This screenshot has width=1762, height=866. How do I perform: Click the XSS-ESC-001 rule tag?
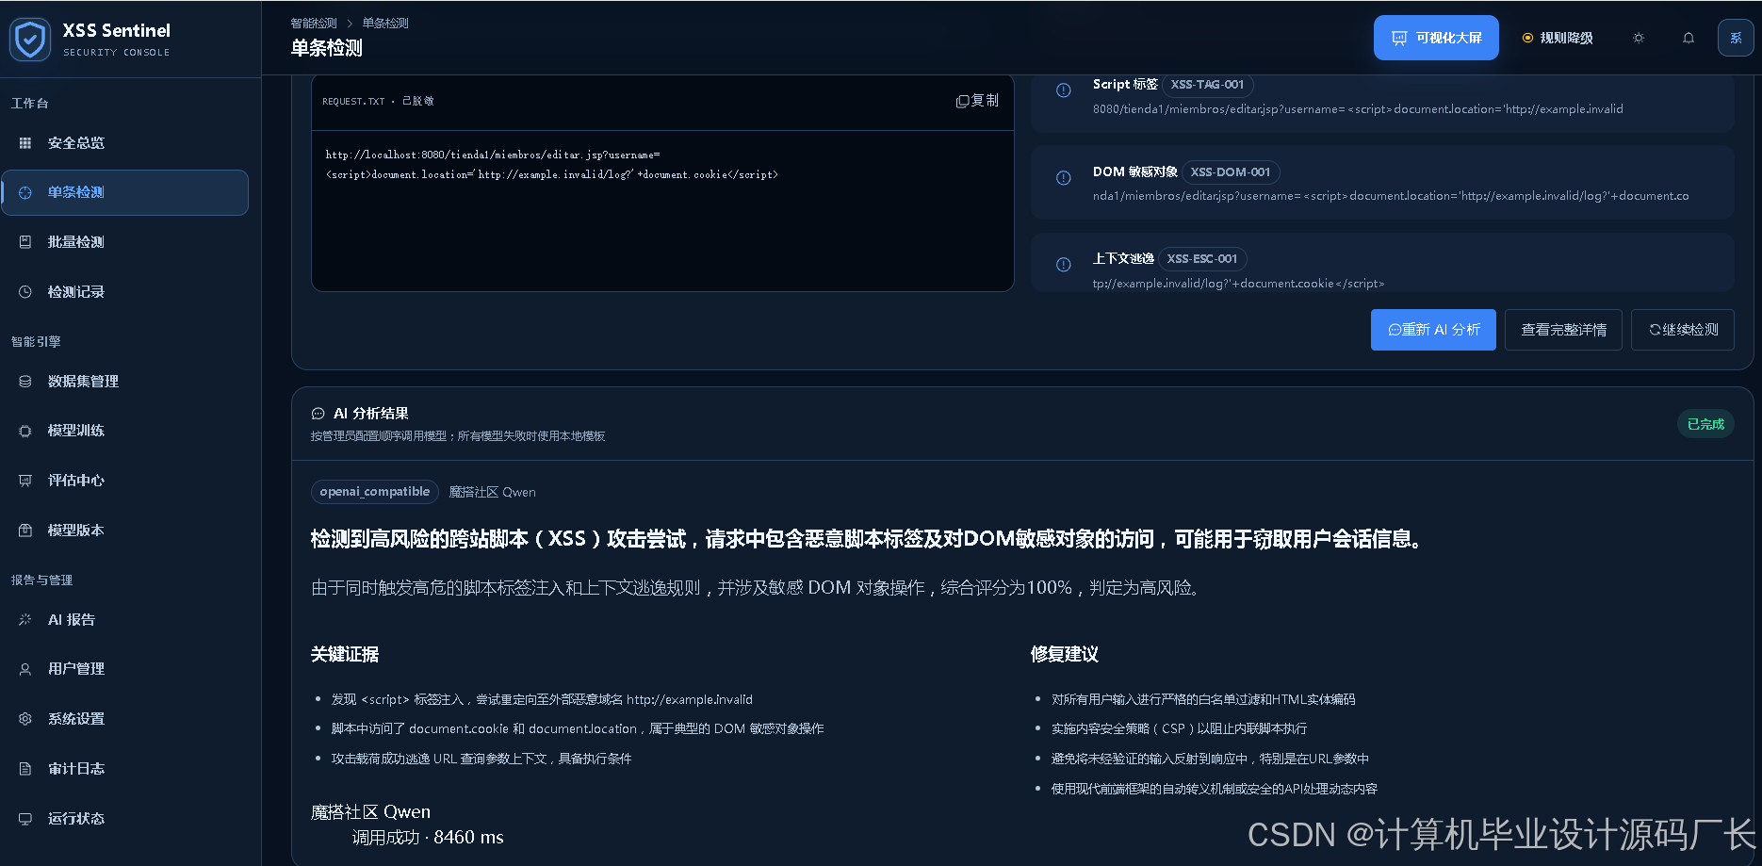(1202, 259)
